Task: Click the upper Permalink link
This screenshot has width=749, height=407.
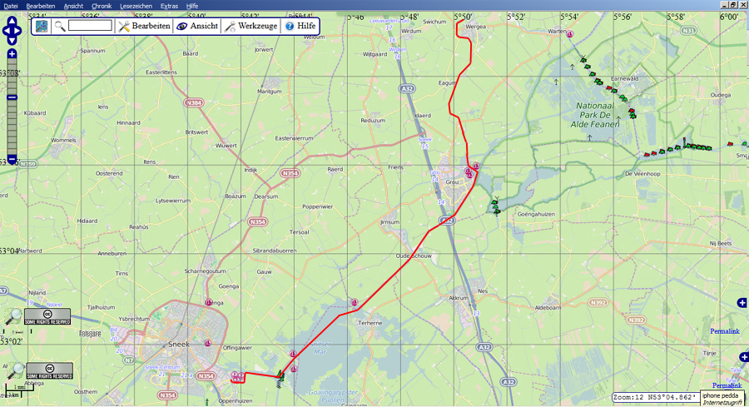Action: pyautogui.click(x=725, y=331)
